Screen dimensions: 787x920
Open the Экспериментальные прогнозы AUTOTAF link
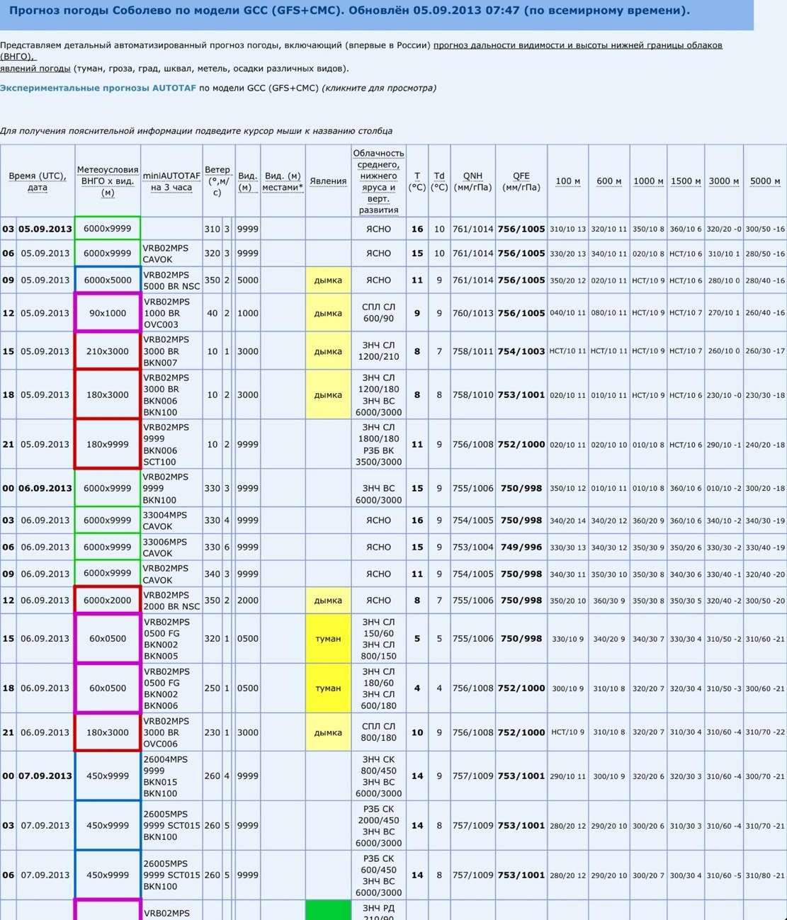(x=98, y=89)
